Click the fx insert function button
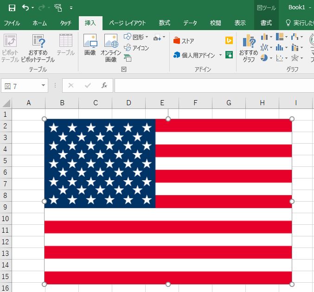314x292 pixels. tap(104, 85)
